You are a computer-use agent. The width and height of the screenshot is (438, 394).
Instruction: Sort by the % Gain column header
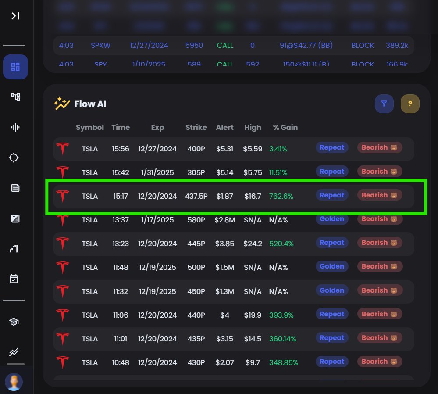coord(285,128)
